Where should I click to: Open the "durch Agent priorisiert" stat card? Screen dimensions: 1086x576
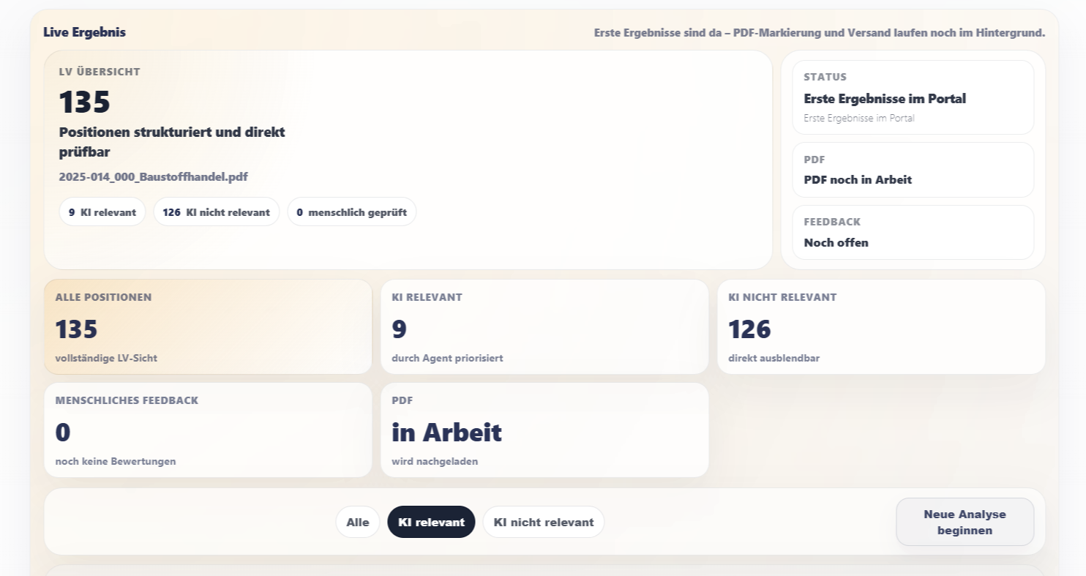tap(544, 327)
